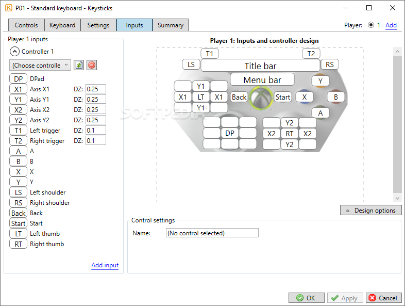Click the LT thumb control on design
The image size is (405, 306).
coord(200,97)
